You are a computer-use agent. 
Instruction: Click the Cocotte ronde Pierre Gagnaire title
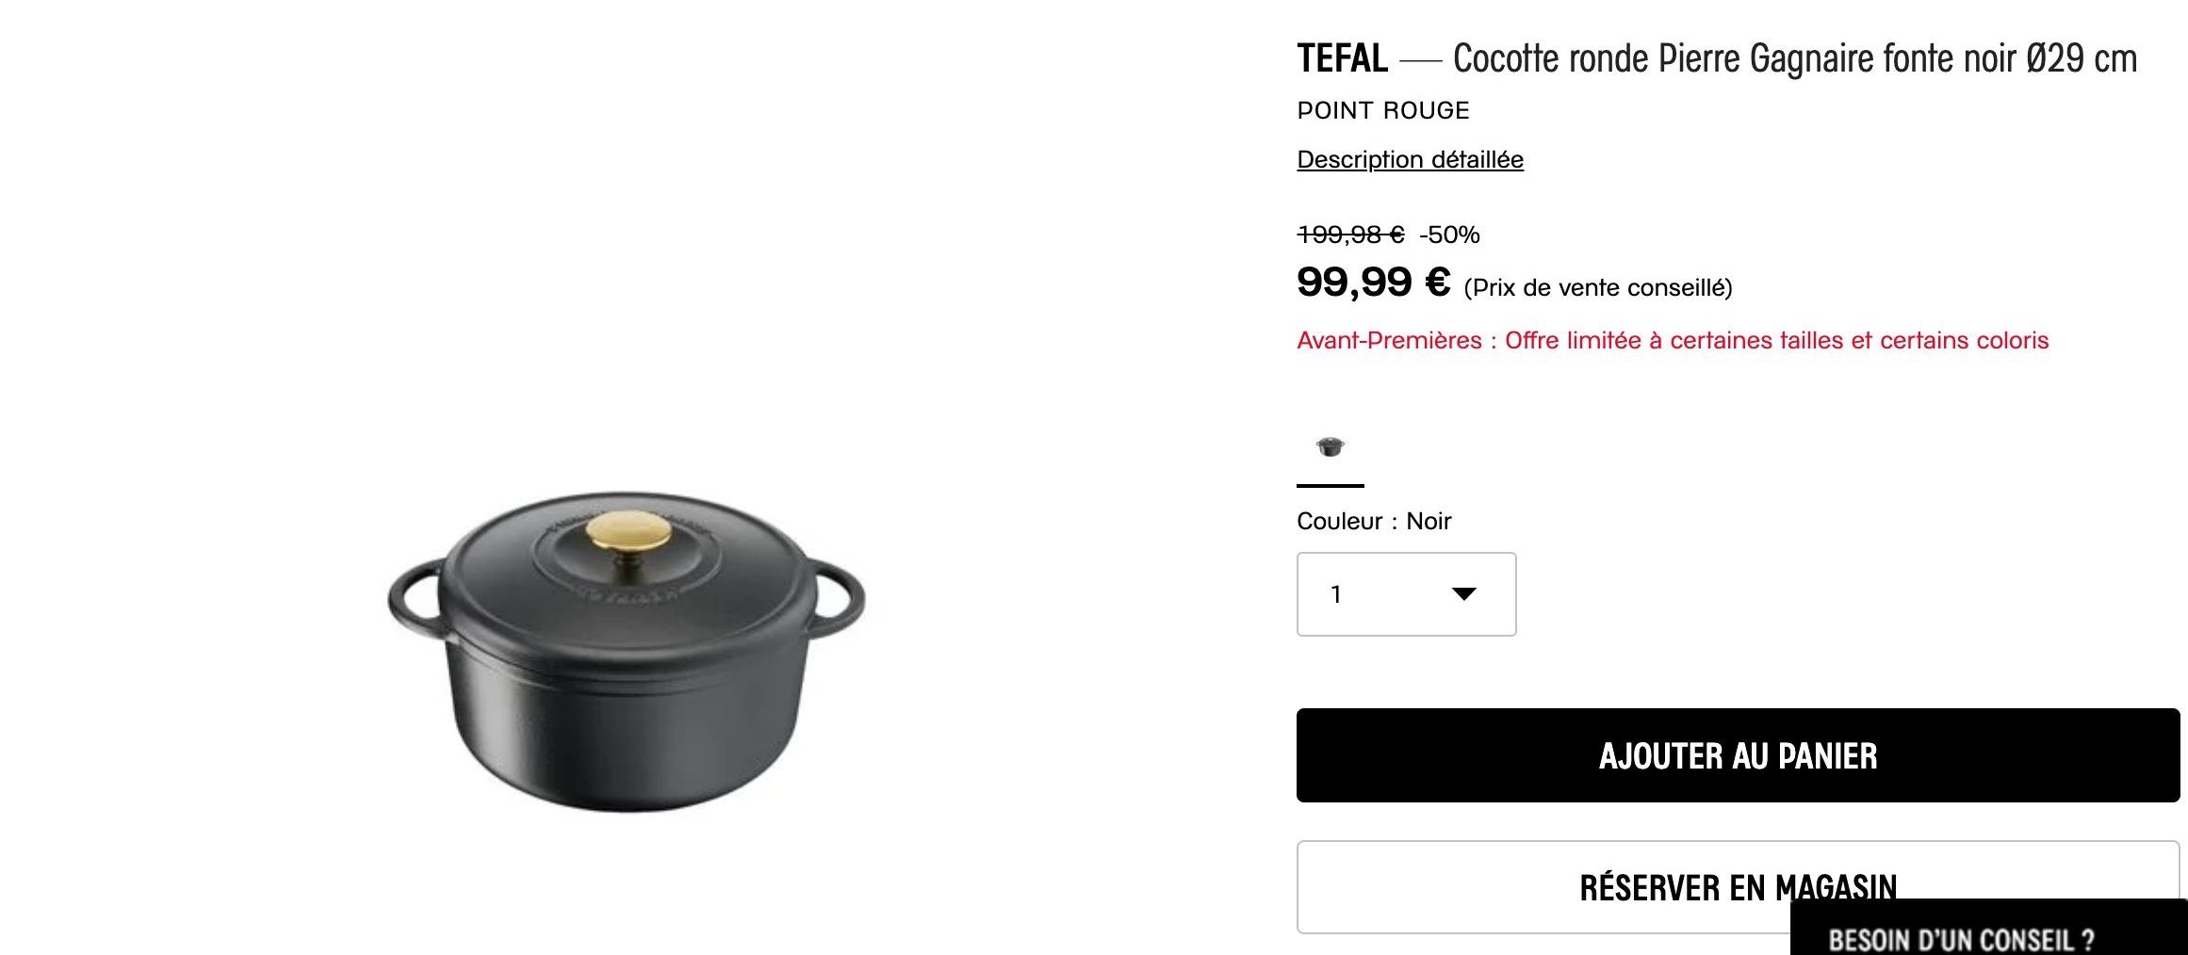click(x=1794, y=58)
